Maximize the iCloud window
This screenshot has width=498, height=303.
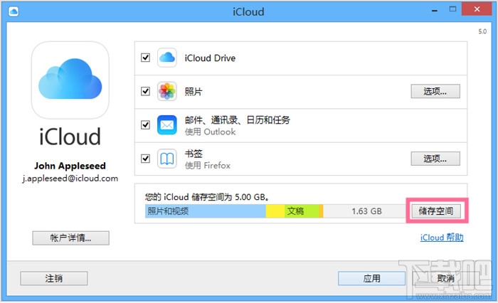point(452,9)
